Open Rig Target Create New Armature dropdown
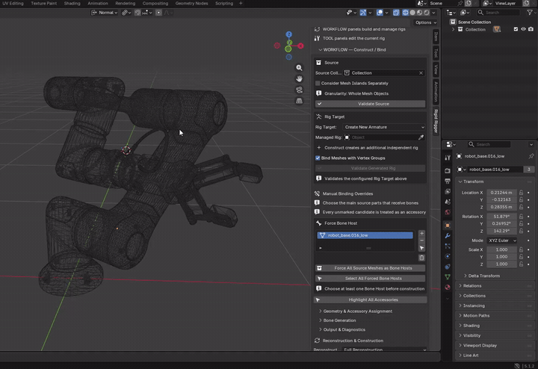The width and height of the screenshot is (538, 369). click(384, 127)
